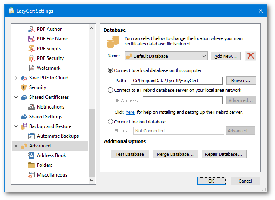The width and height of the screenshot is (275, 200).
Task: Enable Connect to cloud database option
Action: coord(110,122)
